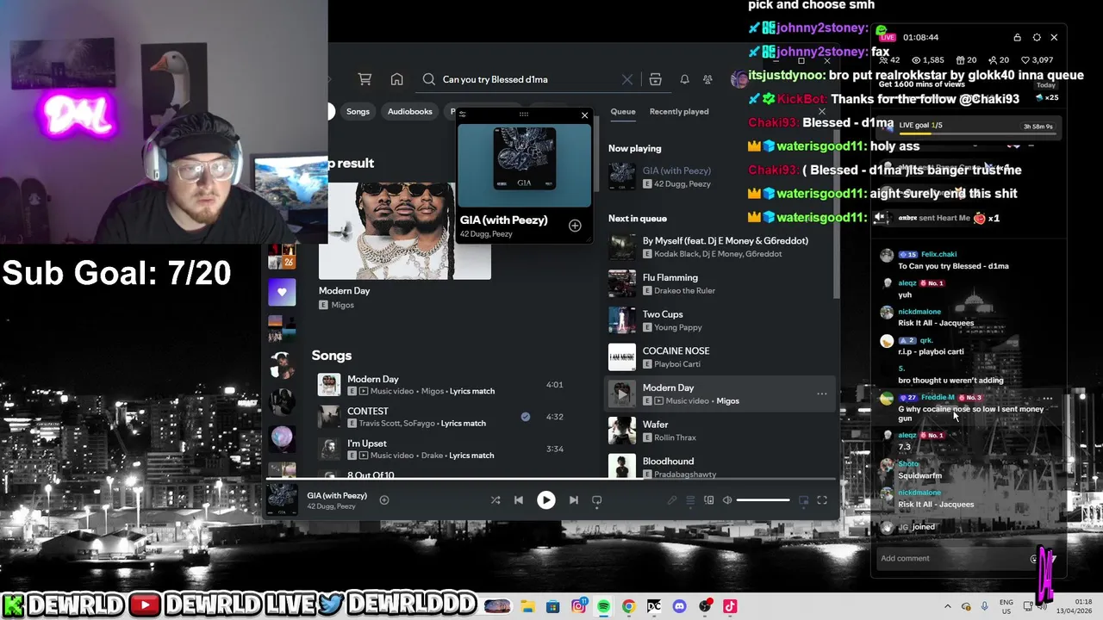This screenshot has width=1103, height=620.
Task: Clear the Spotify search text
Action: coord(627,79)
